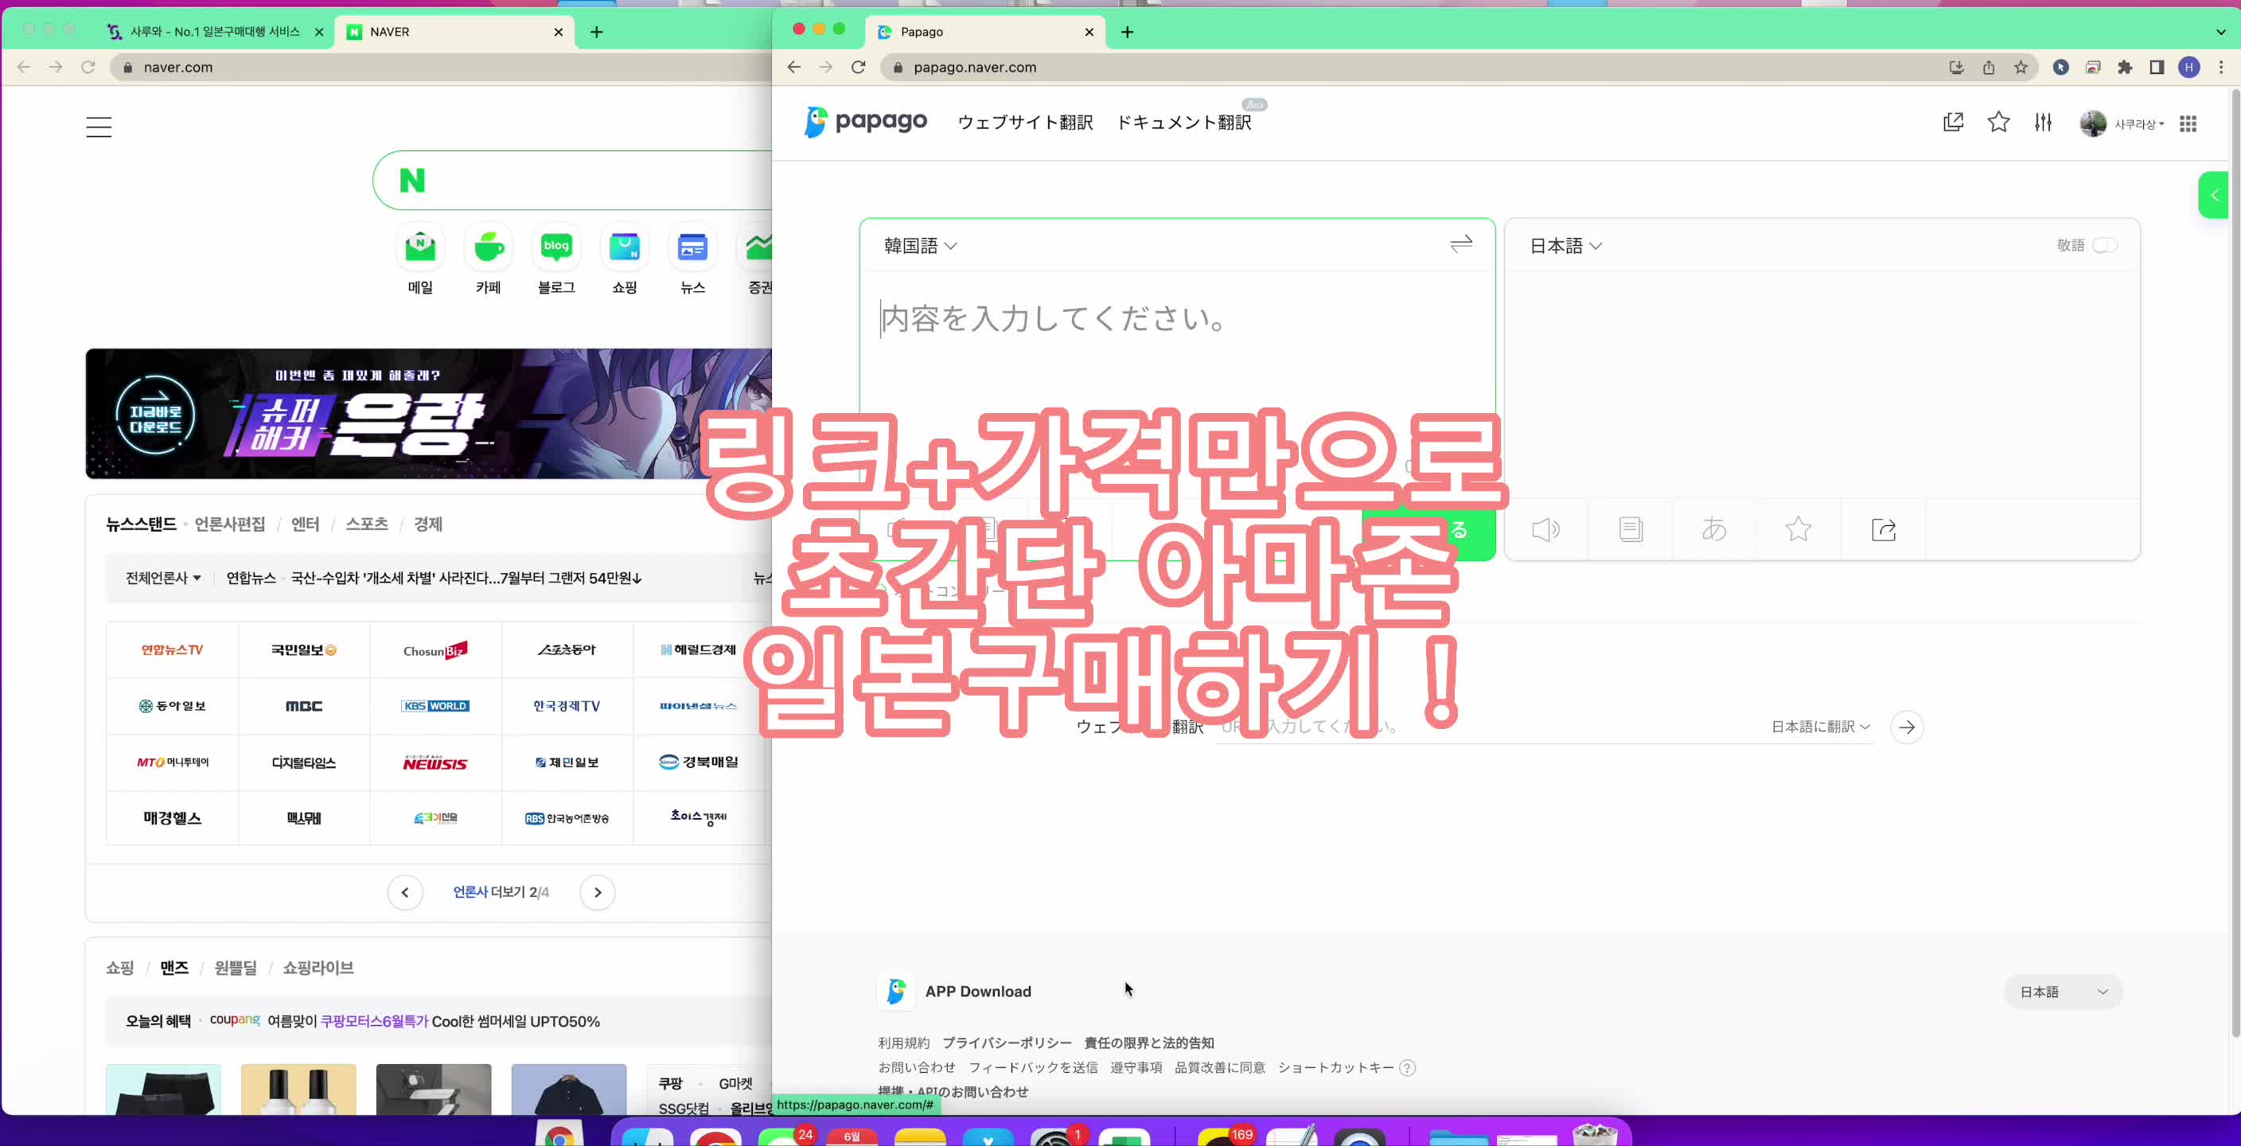Open フィードバックを送信 footer link
The image size is (2241, 1146).
pos(1033,1067)
